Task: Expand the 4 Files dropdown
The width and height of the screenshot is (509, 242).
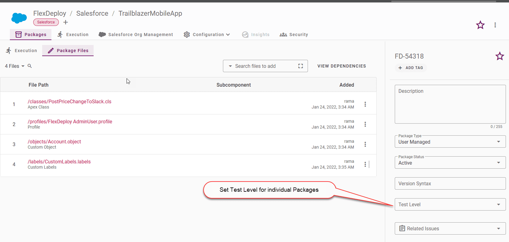Action: click(x=14, y=66)
